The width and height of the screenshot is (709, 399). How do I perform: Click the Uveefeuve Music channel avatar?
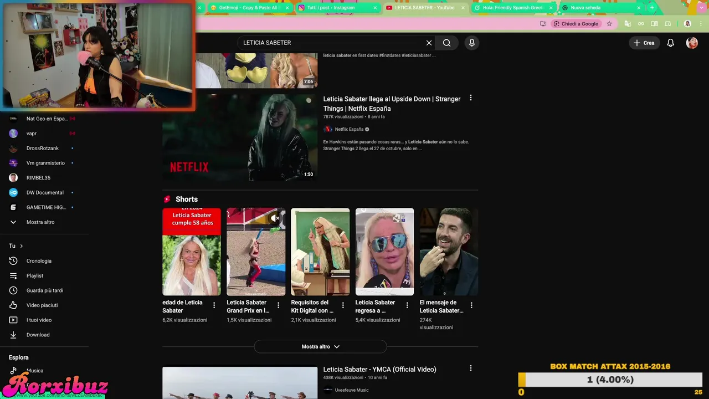[328, 390]
